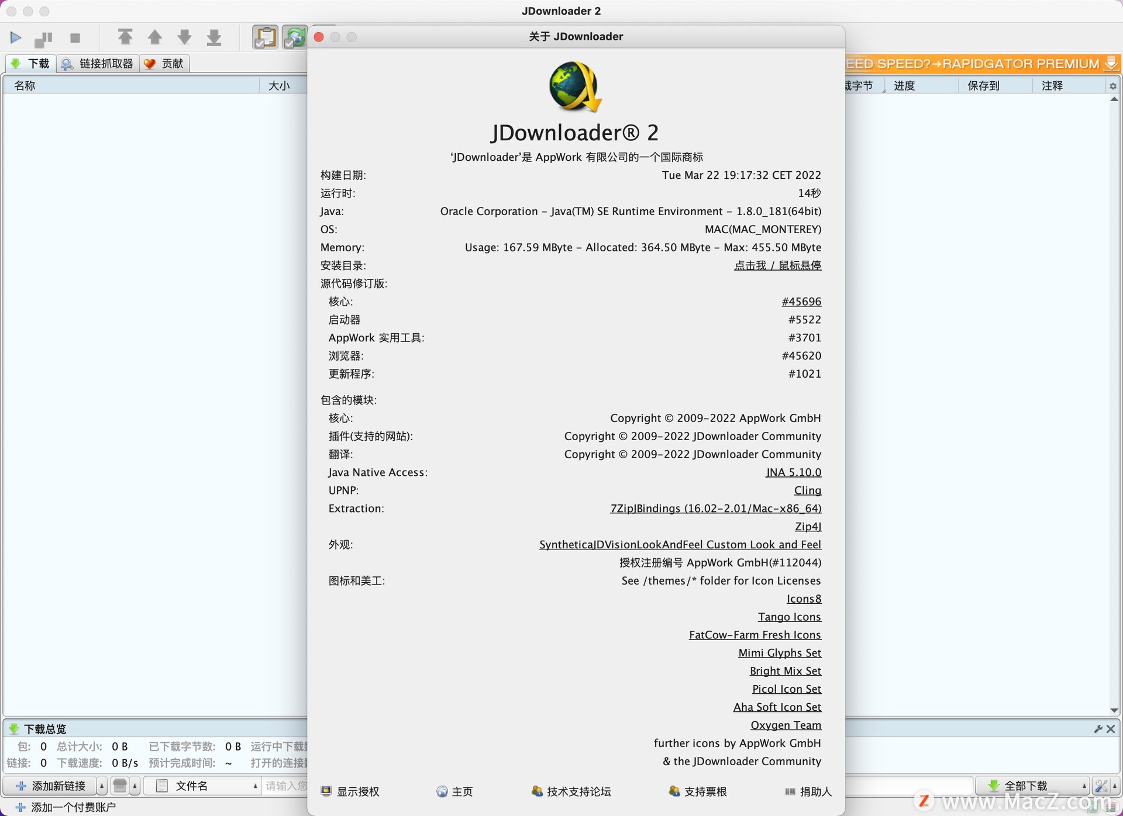This screenshot has width=1123, height=816.
Task: Click 支持票根 support ticket button
Action: (x=698, y=791)
